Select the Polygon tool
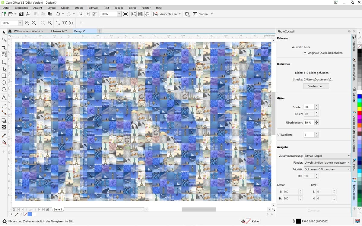The image size is (362, 226). [4, 89]
